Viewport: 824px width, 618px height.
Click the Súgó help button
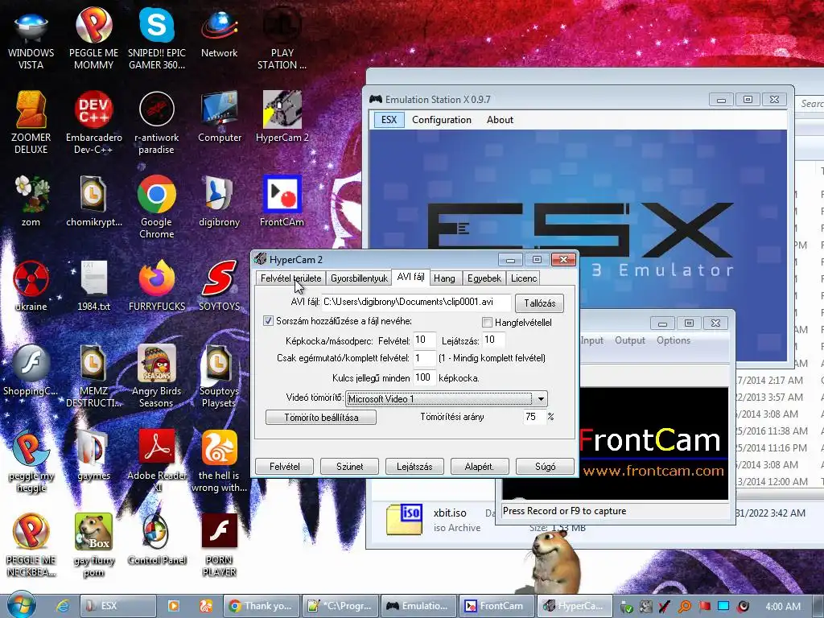point(545,466)
